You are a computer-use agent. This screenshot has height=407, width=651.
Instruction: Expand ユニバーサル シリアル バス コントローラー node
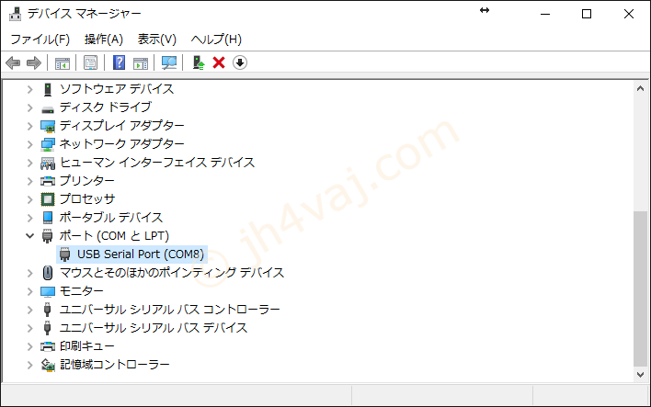pos(30,310)
